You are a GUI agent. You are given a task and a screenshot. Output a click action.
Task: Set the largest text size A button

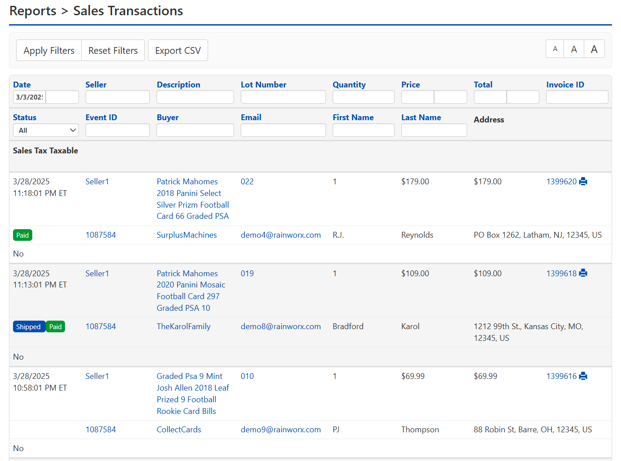click(x=594, y=49)
